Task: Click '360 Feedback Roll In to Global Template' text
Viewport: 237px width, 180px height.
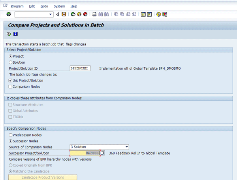Action: click(139, 153)
